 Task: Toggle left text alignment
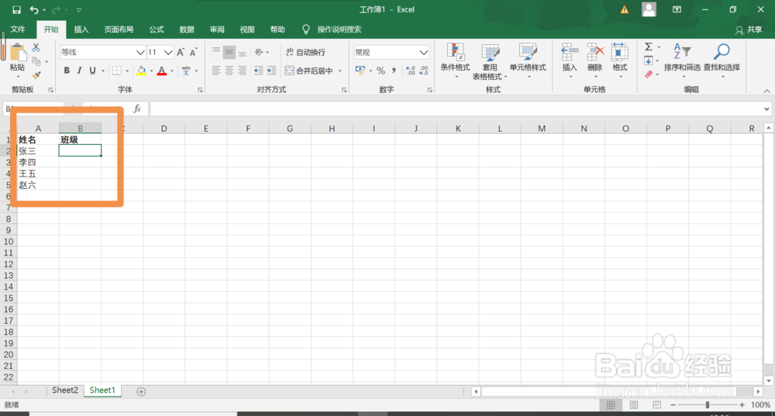pyautogui.click(x=216, y=70)
